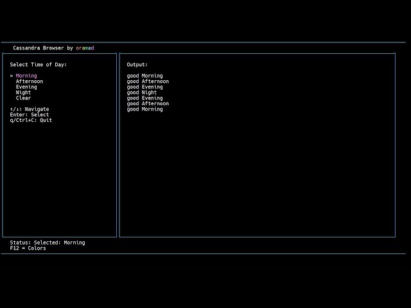Choose Afternoon in the time list

[30, 81]
